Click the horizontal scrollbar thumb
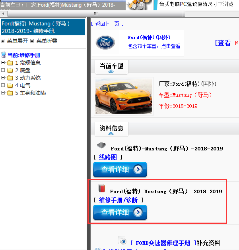 point(96,14)
